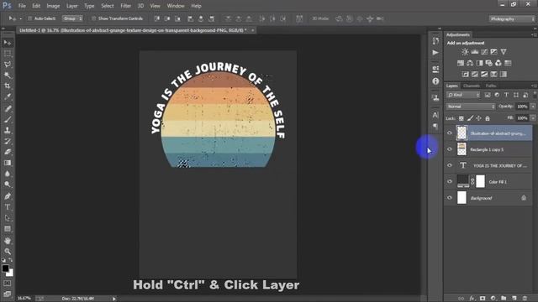This screenshot has width=538, height=302.
Task: Close the Untitled-1 document tab
Action: coord(252,30)
